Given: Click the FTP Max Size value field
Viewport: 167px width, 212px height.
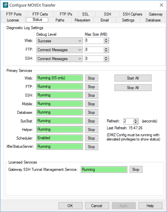Looking at the screenshot, I should (94, 50).
